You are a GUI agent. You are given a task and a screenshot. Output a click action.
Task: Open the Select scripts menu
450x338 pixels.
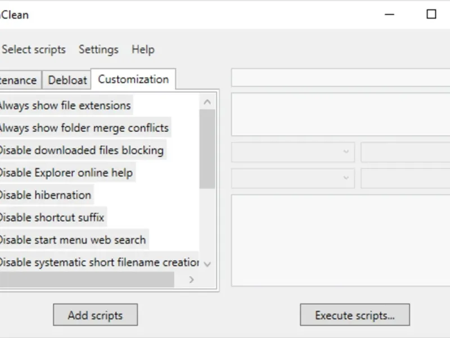pyautogui.click(x=34, y=50)
